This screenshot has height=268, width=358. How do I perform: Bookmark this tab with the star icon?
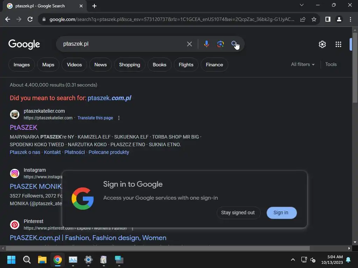pos(314,20)
